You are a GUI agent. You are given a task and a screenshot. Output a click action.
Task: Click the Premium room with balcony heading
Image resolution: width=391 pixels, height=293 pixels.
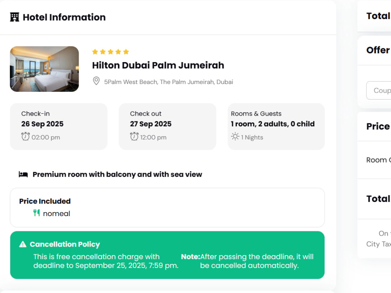click(x=117, y=174)
